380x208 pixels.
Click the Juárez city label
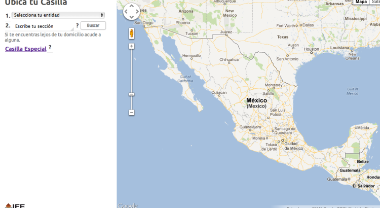[x=226, y=32]
